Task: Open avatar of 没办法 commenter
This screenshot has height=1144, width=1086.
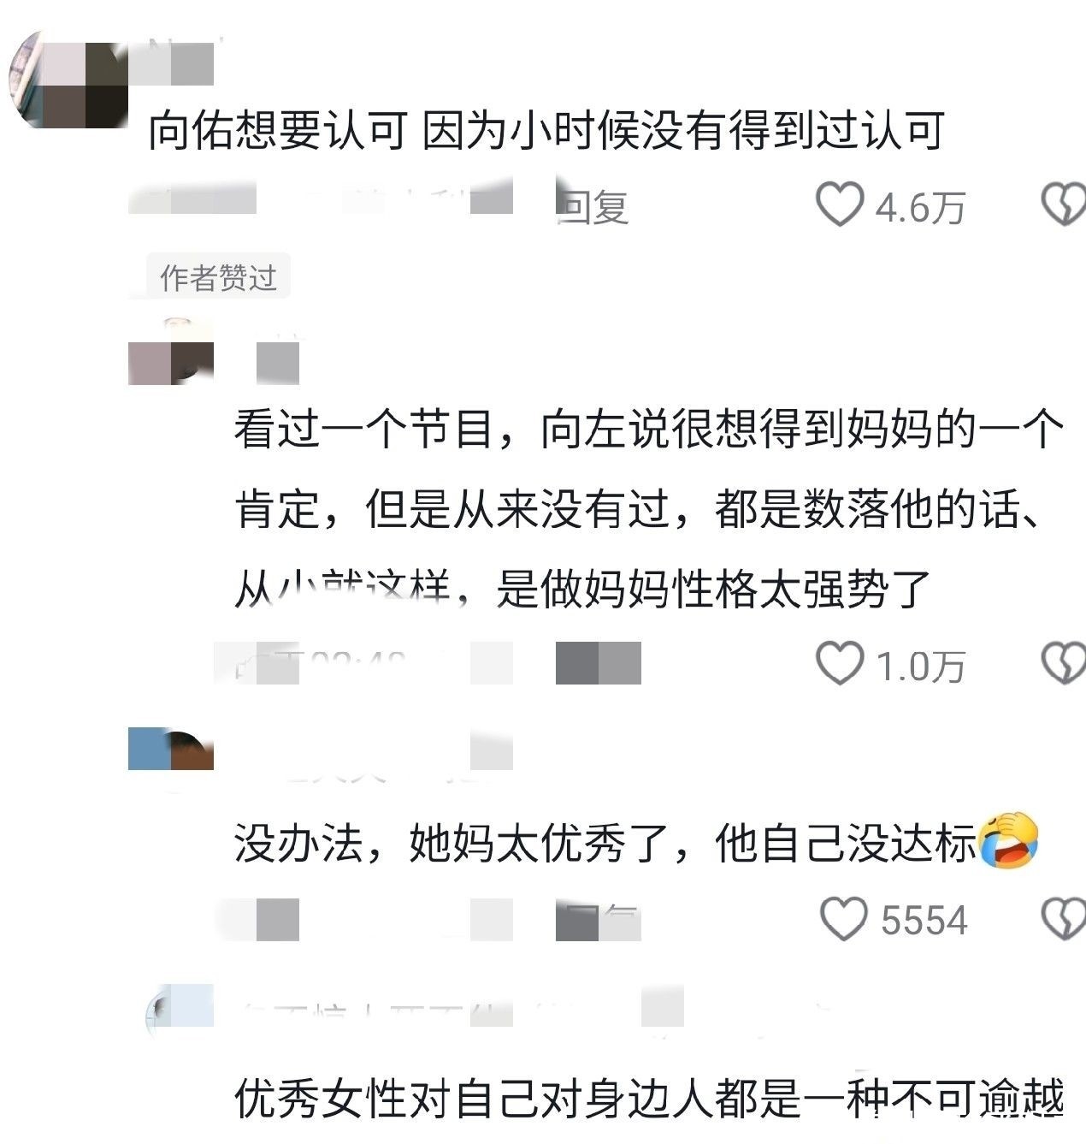Action: click(x=171, y=750)
